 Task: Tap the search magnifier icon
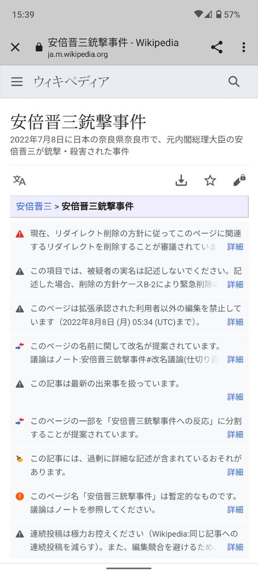click(234, 81)
